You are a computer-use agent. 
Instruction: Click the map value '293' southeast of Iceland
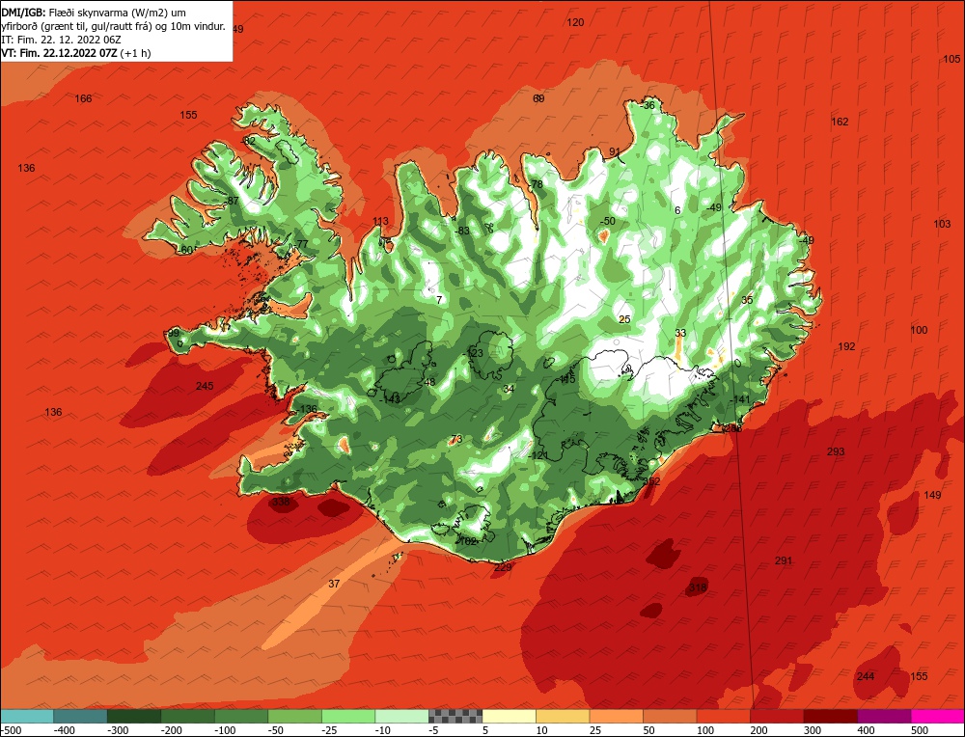836,452
